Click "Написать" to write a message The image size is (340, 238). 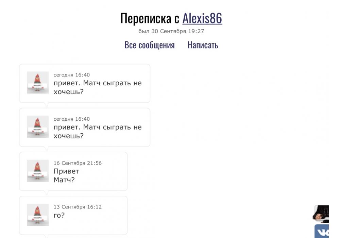[x=203, y=45]
